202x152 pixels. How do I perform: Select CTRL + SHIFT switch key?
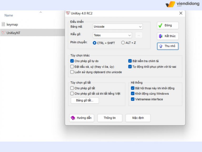coord(94,43)
